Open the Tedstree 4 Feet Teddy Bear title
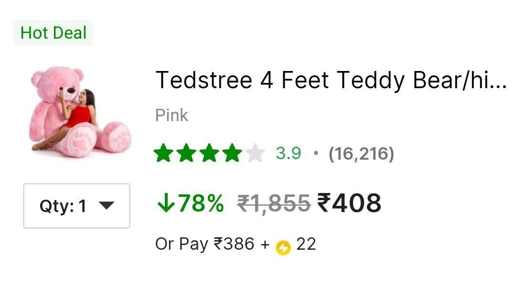The image size is (516, 305). (331, 80)
